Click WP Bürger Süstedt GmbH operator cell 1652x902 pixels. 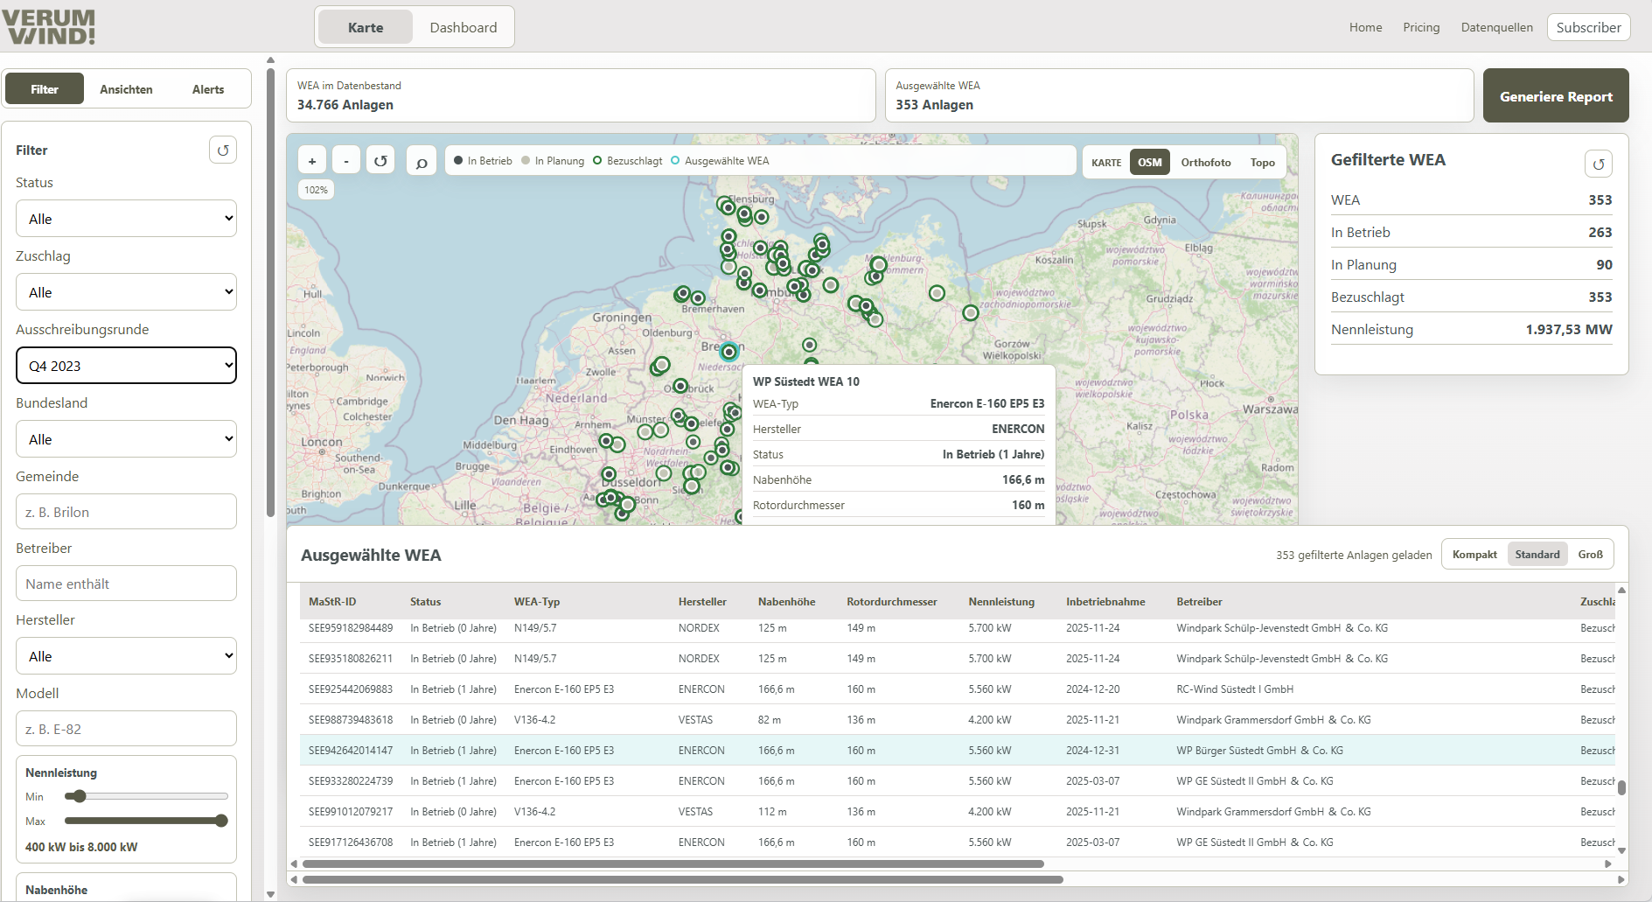click(x=1259, y=751)
